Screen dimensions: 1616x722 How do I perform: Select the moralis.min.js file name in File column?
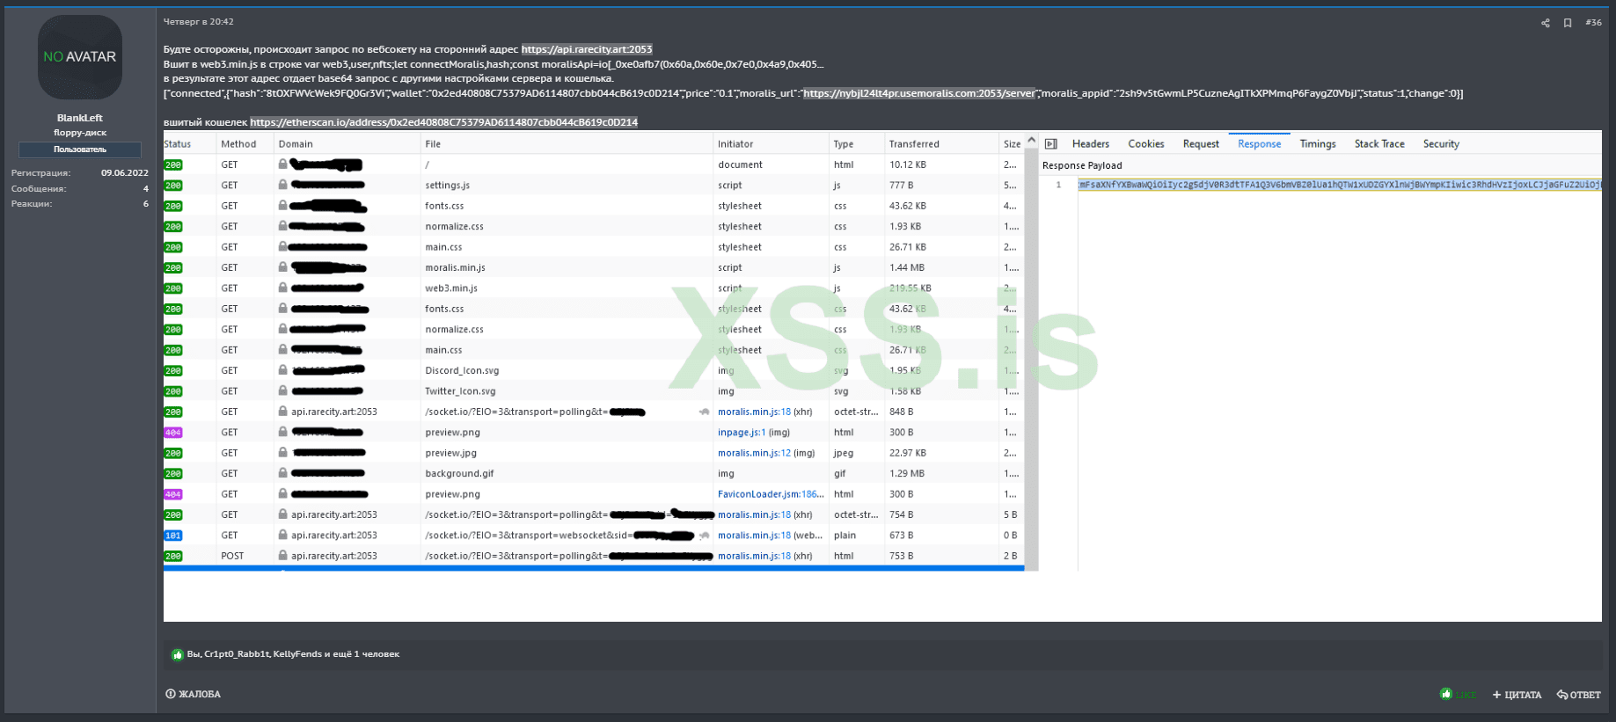455,267
